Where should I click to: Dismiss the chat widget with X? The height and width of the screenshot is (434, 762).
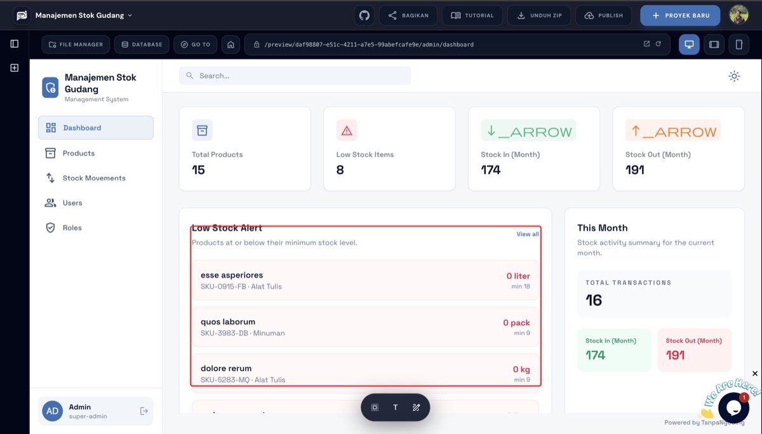tap(754, 374)
